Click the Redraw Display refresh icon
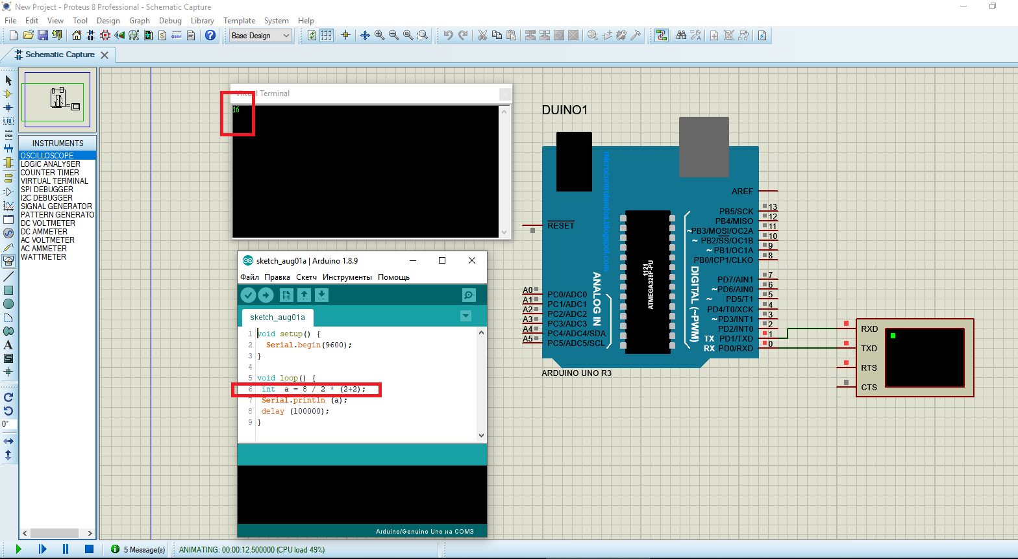This screenshot has height=559, width=1018. tap(312, 35)
